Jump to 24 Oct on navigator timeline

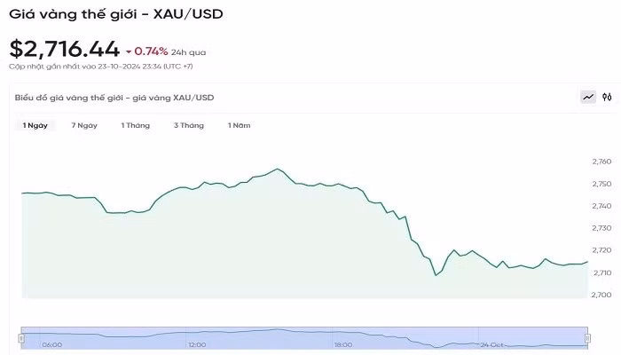[x=491, y=344]
